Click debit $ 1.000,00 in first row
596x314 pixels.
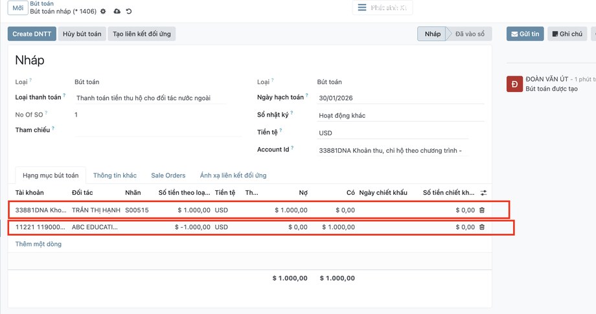[x=291, y=210]
